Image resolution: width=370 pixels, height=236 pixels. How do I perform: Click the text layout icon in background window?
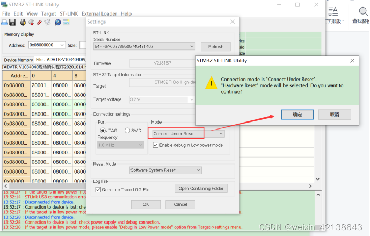[333, 11]
